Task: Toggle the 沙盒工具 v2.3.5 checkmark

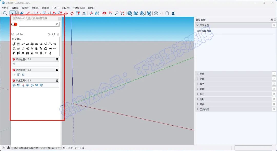Action: [x=57, y=80]
